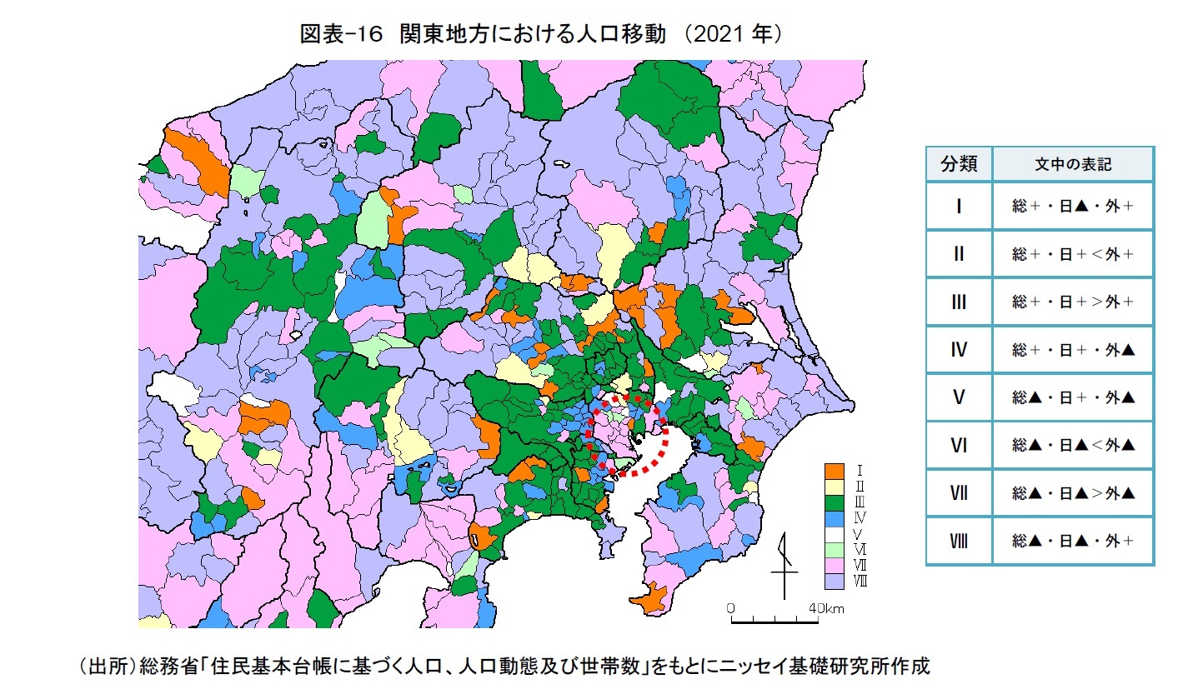Select the orange class I legend swatch
Image resolution: width=1198 pixels, height=699 pixels.
click(835, 472)
